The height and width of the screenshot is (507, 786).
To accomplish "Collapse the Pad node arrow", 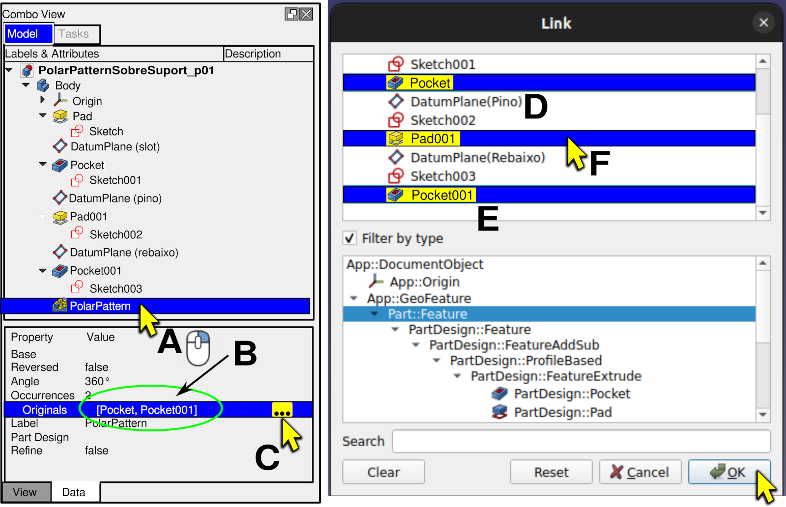I will pyautogui.click(x=43, y=115).
